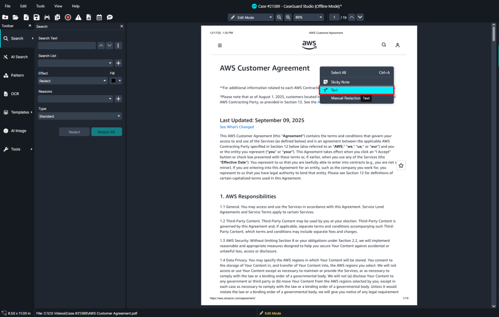Click the red Record icon

(x=68, y=17)
